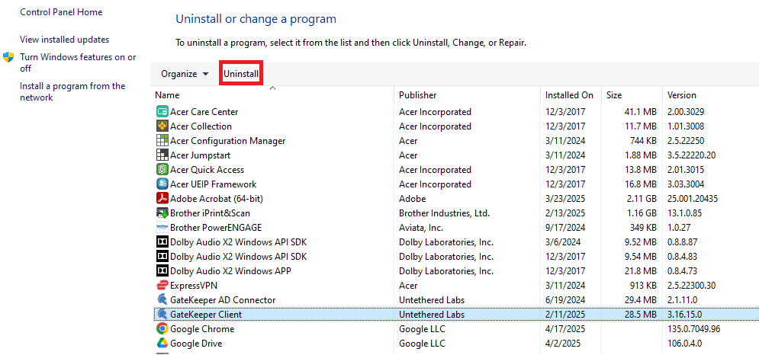Click install date 4/17/2025

pos(565,329)
